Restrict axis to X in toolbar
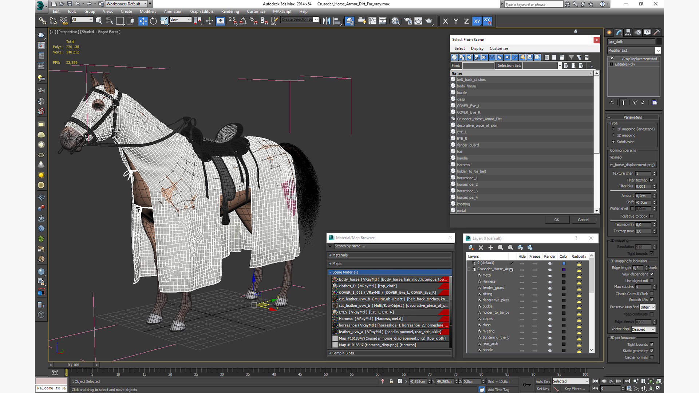The height and width of the screenshot is (393, 699). 445,21
